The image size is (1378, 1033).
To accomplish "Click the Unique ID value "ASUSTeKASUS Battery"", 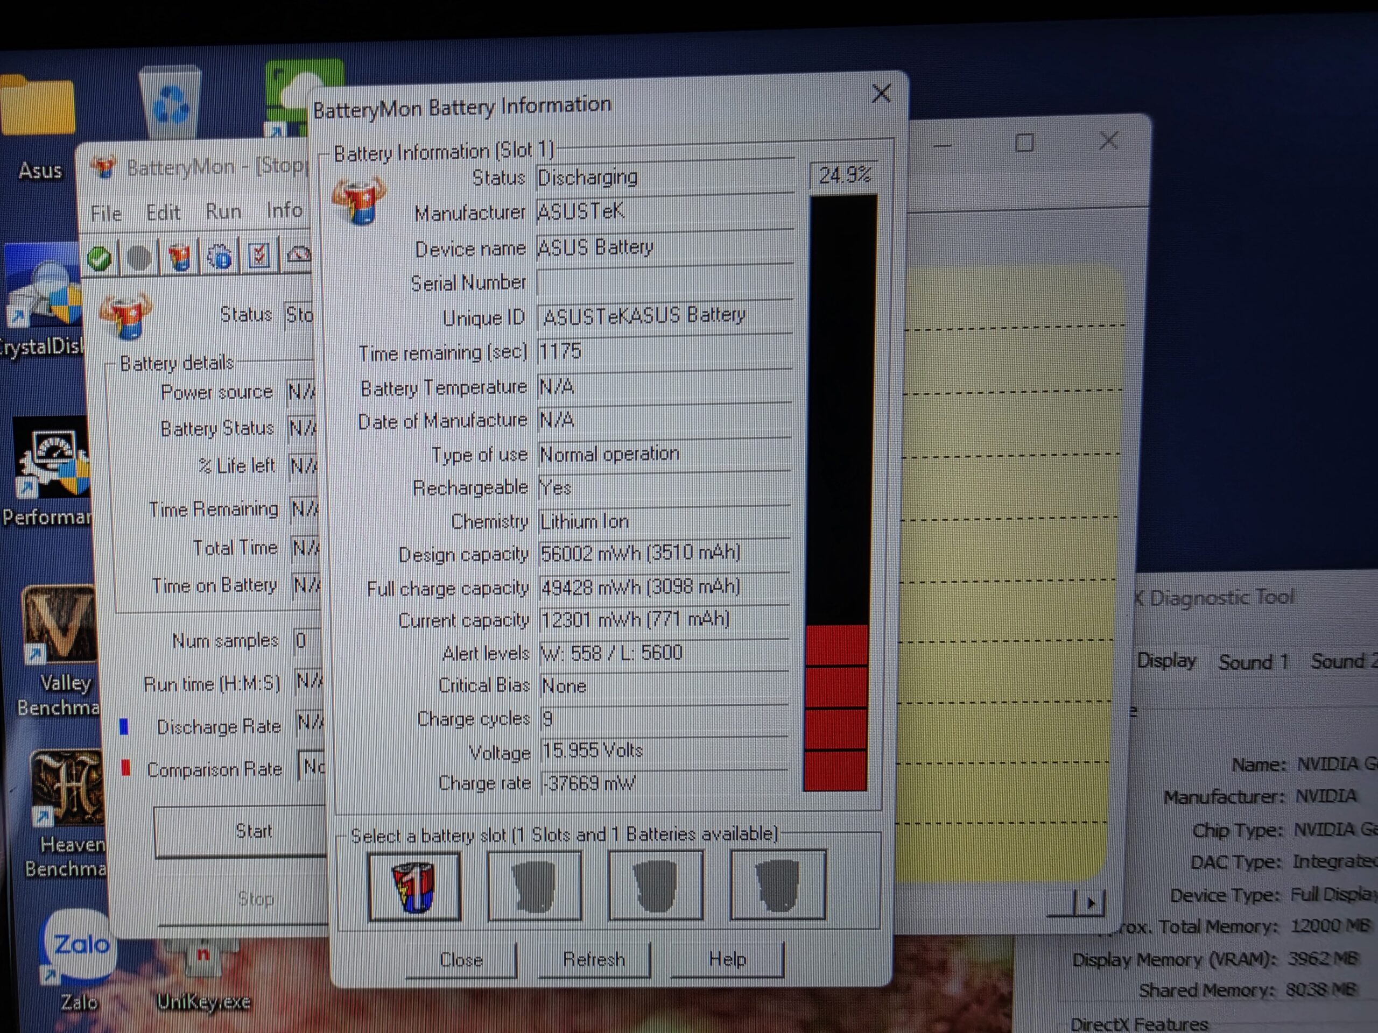I will point(644,316).
